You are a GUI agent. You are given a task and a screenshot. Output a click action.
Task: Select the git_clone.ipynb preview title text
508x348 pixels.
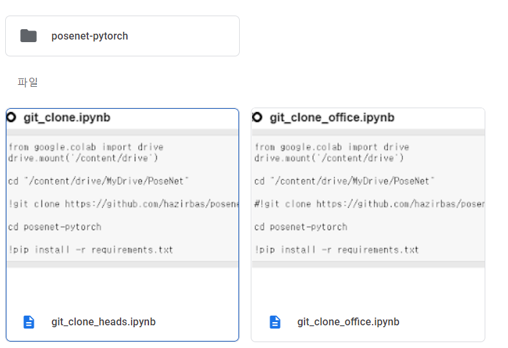(67, 117)
